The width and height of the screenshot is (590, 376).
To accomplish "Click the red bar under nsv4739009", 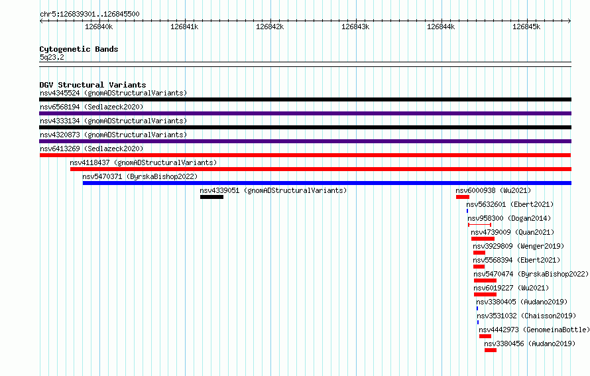I will 483,239.
